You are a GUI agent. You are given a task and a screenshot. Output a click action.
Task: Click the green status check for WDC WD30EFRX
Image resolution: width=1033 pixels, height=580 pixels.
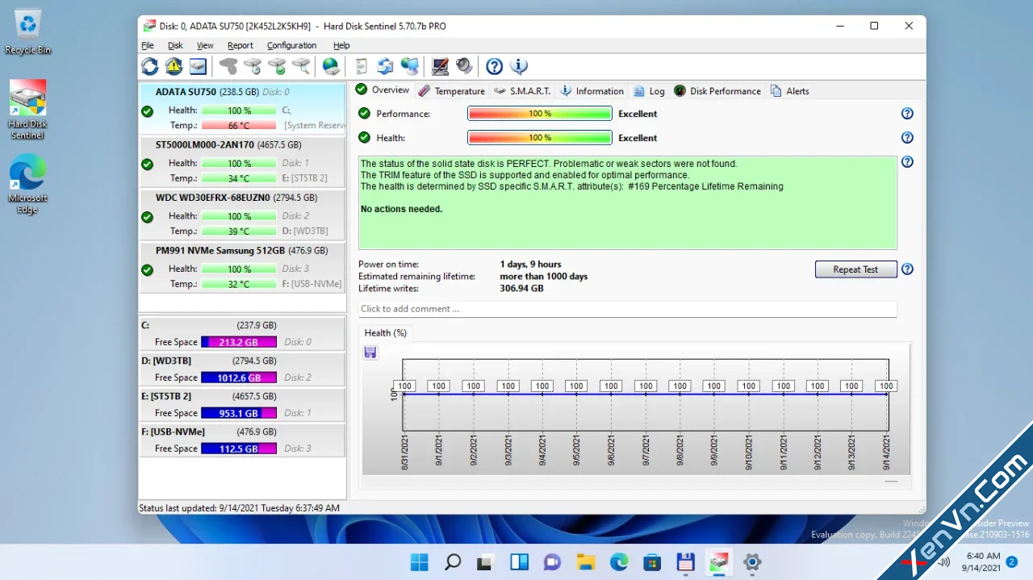[147, 217]
